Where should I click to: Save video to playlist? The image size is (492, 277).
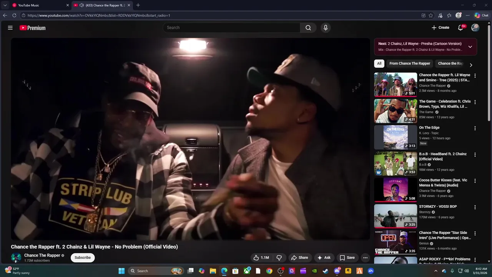[347, 258]
